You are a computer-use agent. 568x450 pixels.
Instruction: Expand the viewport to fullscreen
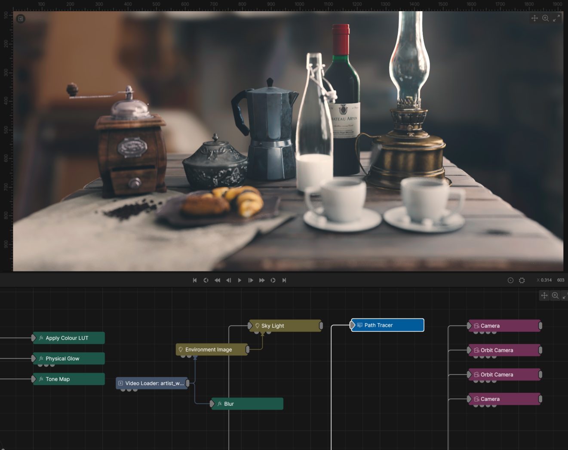pos(556,18)
